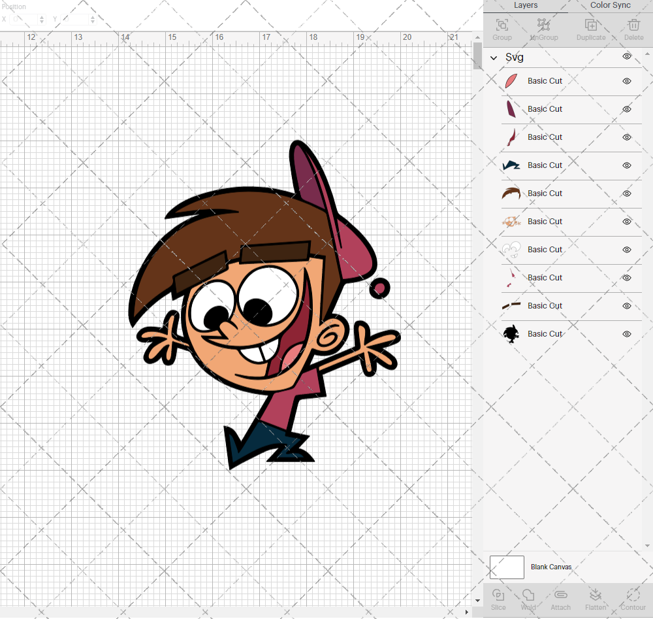Click the layers panel scroll up arrow

point(647,54)
